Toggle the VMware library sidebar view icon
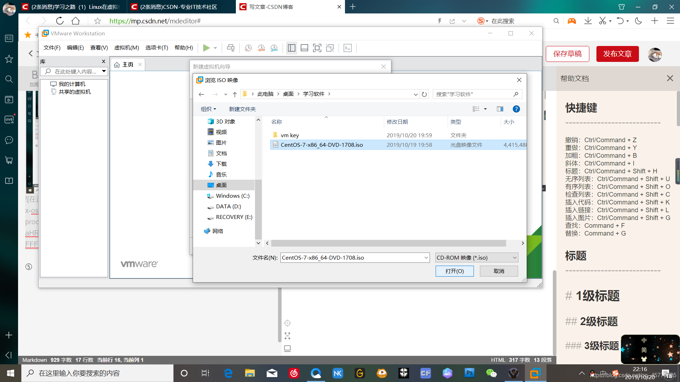This screenshot has height=382, width=680. click(291, 48)
